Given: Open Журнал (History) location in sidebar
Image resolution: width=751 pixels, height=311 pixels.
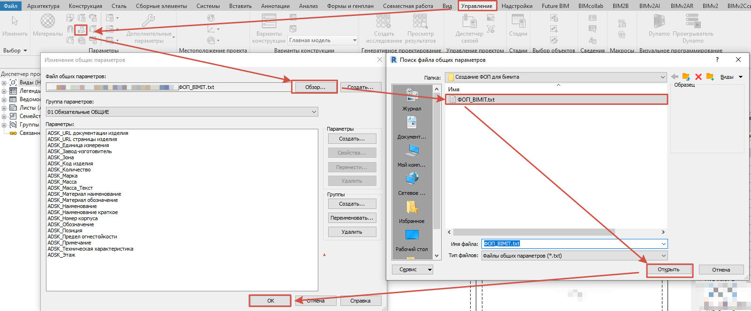Looking at the screenshot, I should 412,99.
